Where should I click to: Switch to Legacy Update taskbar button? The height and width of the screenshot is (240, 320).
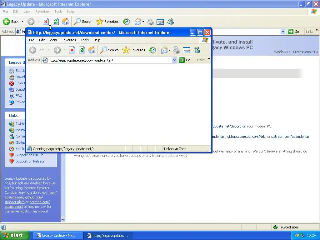(x=58, y=235)
